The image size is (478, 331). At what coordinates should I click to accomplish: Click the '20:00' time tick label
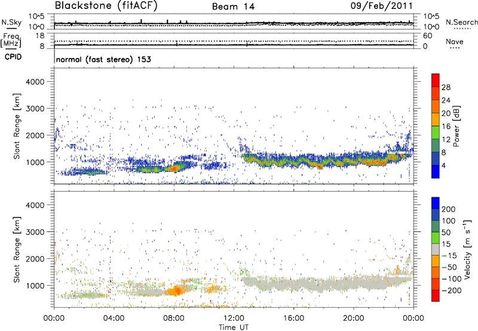pos(353,318)
